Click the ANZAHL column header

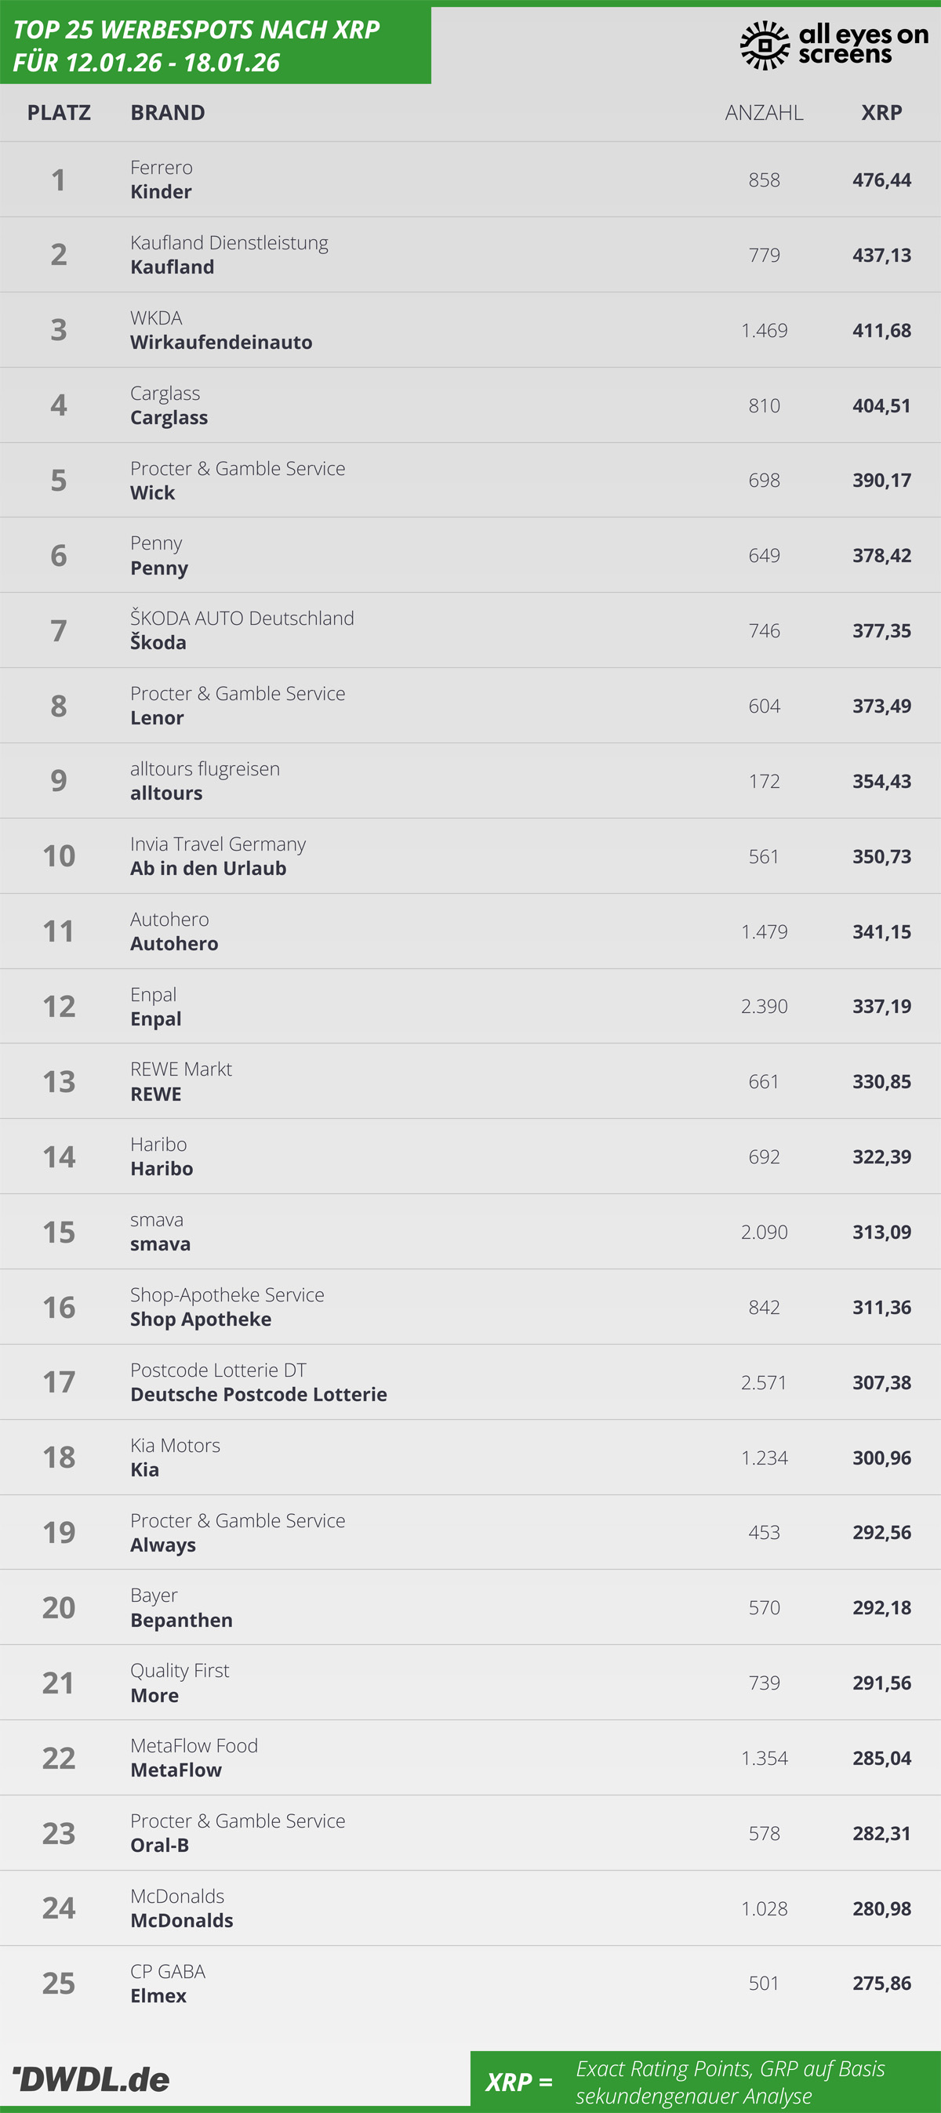click(763, 112)
